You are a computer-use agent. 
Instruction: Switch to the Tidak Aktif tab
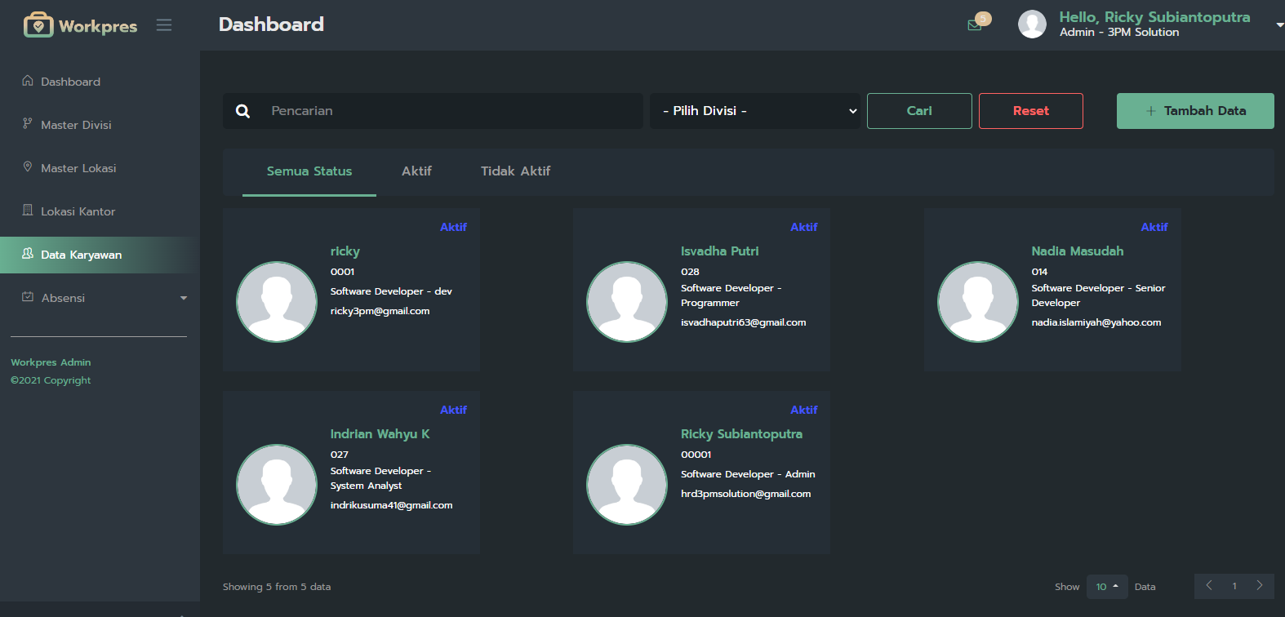tap(515, 171)
